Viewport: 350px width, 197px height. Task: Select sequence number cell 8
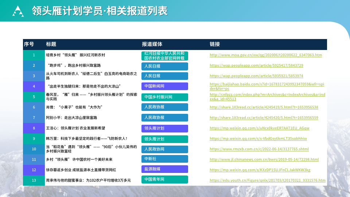34,128
